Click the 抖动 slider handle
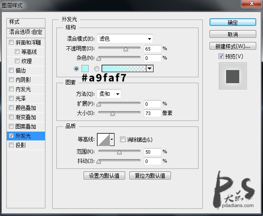Screen dimensions: 263x216 [99, 162]
